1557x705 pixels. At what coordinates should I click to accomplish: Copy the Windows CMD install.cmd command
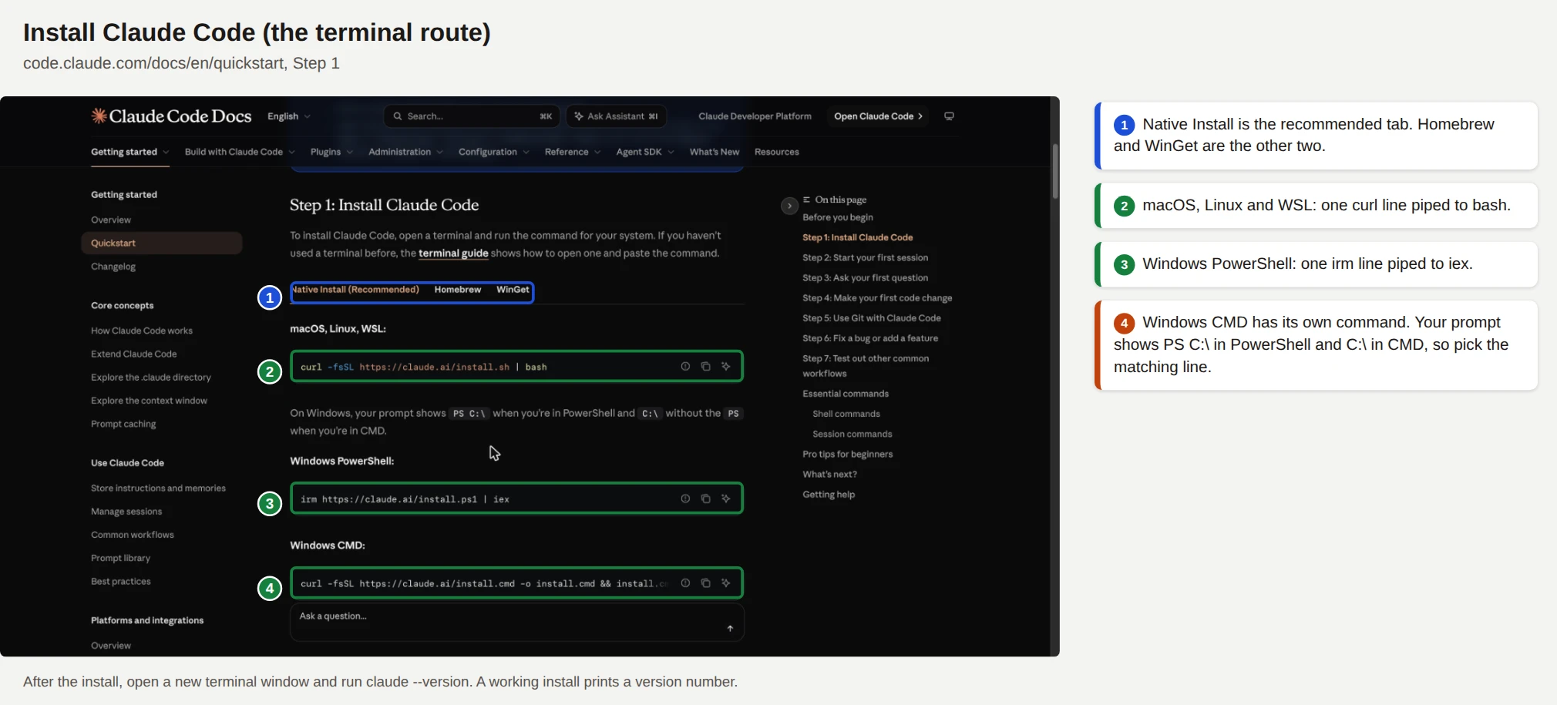point(705,583)
